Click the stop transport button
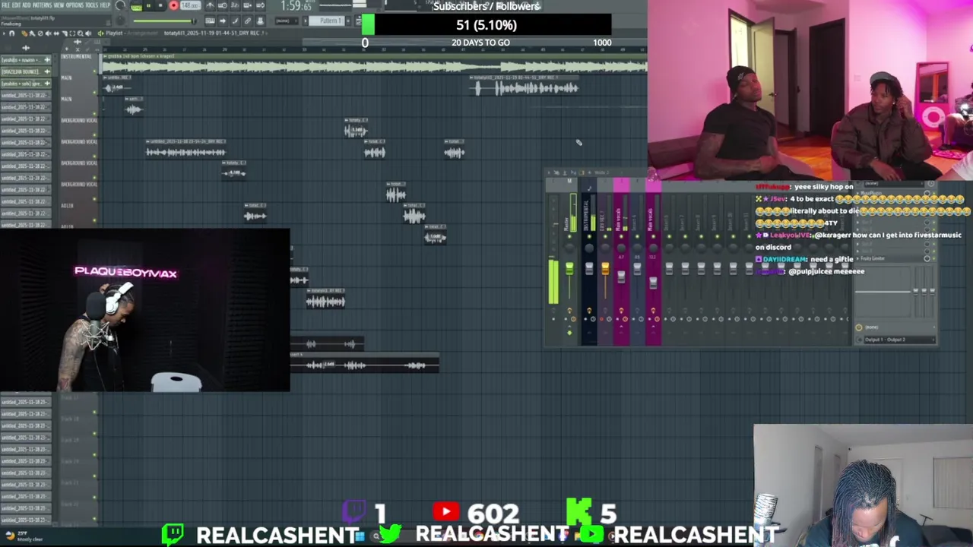The image size is (973, 547). tap(160, 6)
